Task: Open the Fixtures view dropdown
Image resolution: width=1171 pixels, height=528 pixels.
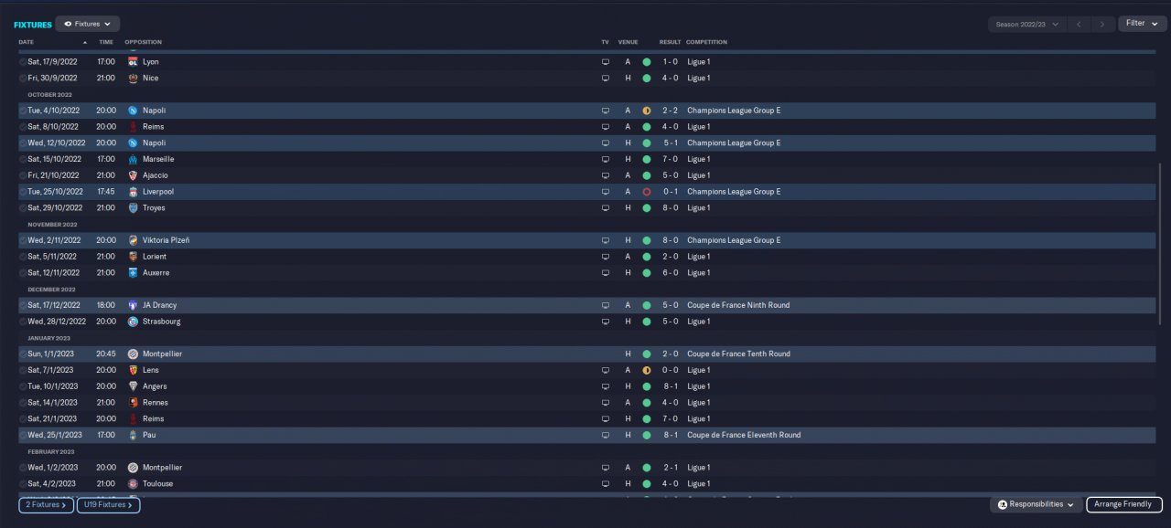Action: pyautogui.click(x=88, y=24)
